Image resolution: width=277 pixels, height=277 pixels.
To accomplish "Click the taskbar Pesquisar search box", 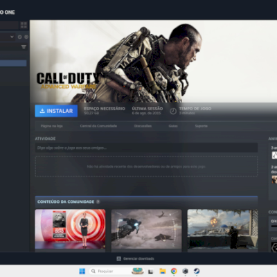I will pos(116,271).
